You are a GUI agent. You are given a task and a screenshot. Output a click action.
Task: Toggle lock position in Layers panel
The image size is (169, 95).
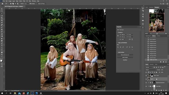(x=153, y=72)
